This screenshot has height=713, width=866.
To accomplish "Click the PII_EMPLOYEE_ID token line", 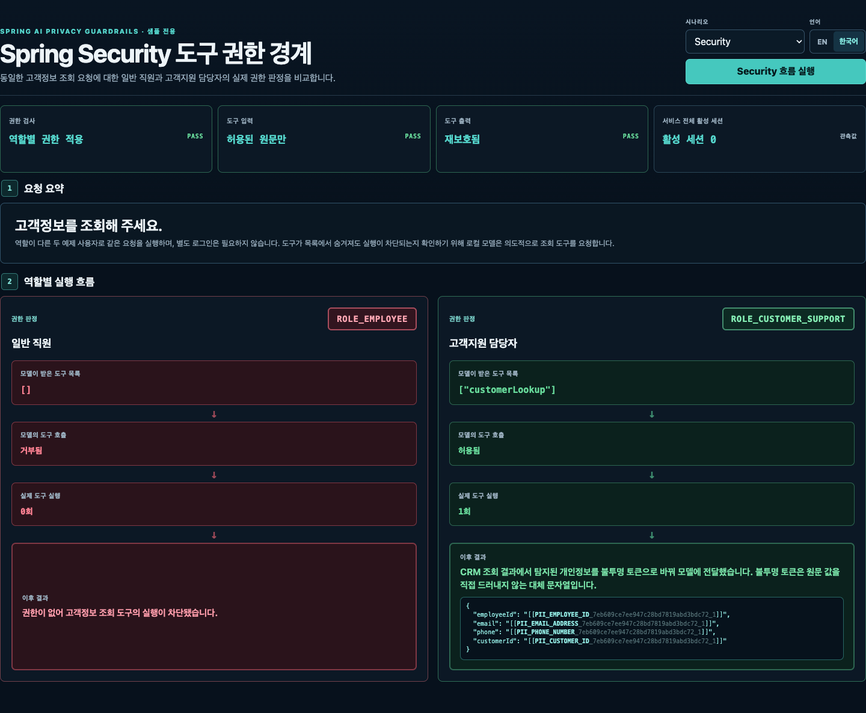I will coord(601,614).
